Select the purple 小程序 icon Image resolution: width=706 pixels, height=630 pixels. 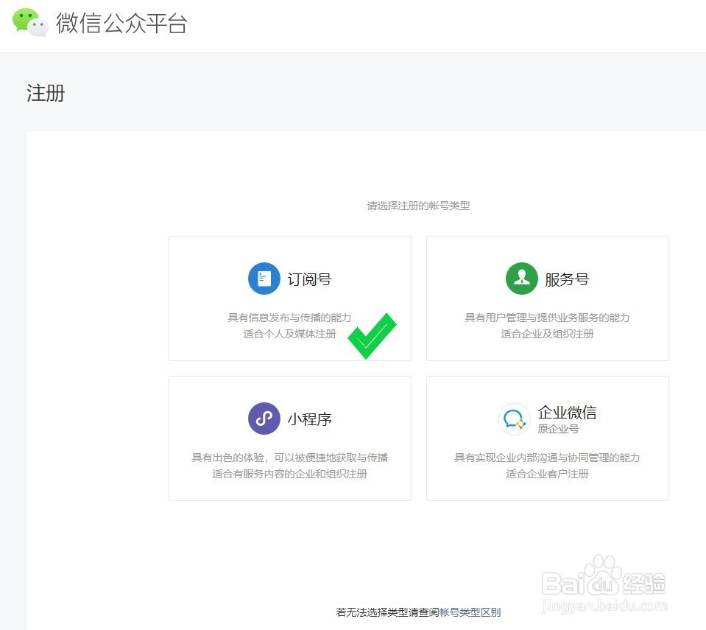[264, 419]
